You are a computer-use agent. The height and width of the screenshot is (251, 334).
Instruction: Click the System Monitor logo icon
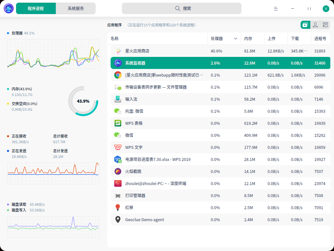pyautogui.click(x=9, y=9)
